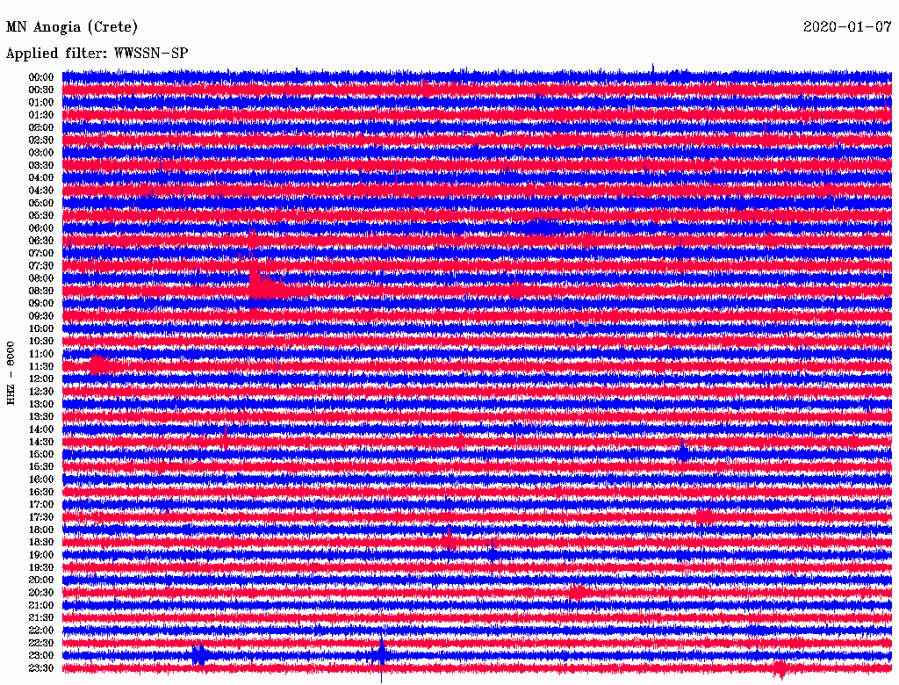Select the 14:00 time label
The height and width of the screenshot is (685, 899).
pos(41,429)
